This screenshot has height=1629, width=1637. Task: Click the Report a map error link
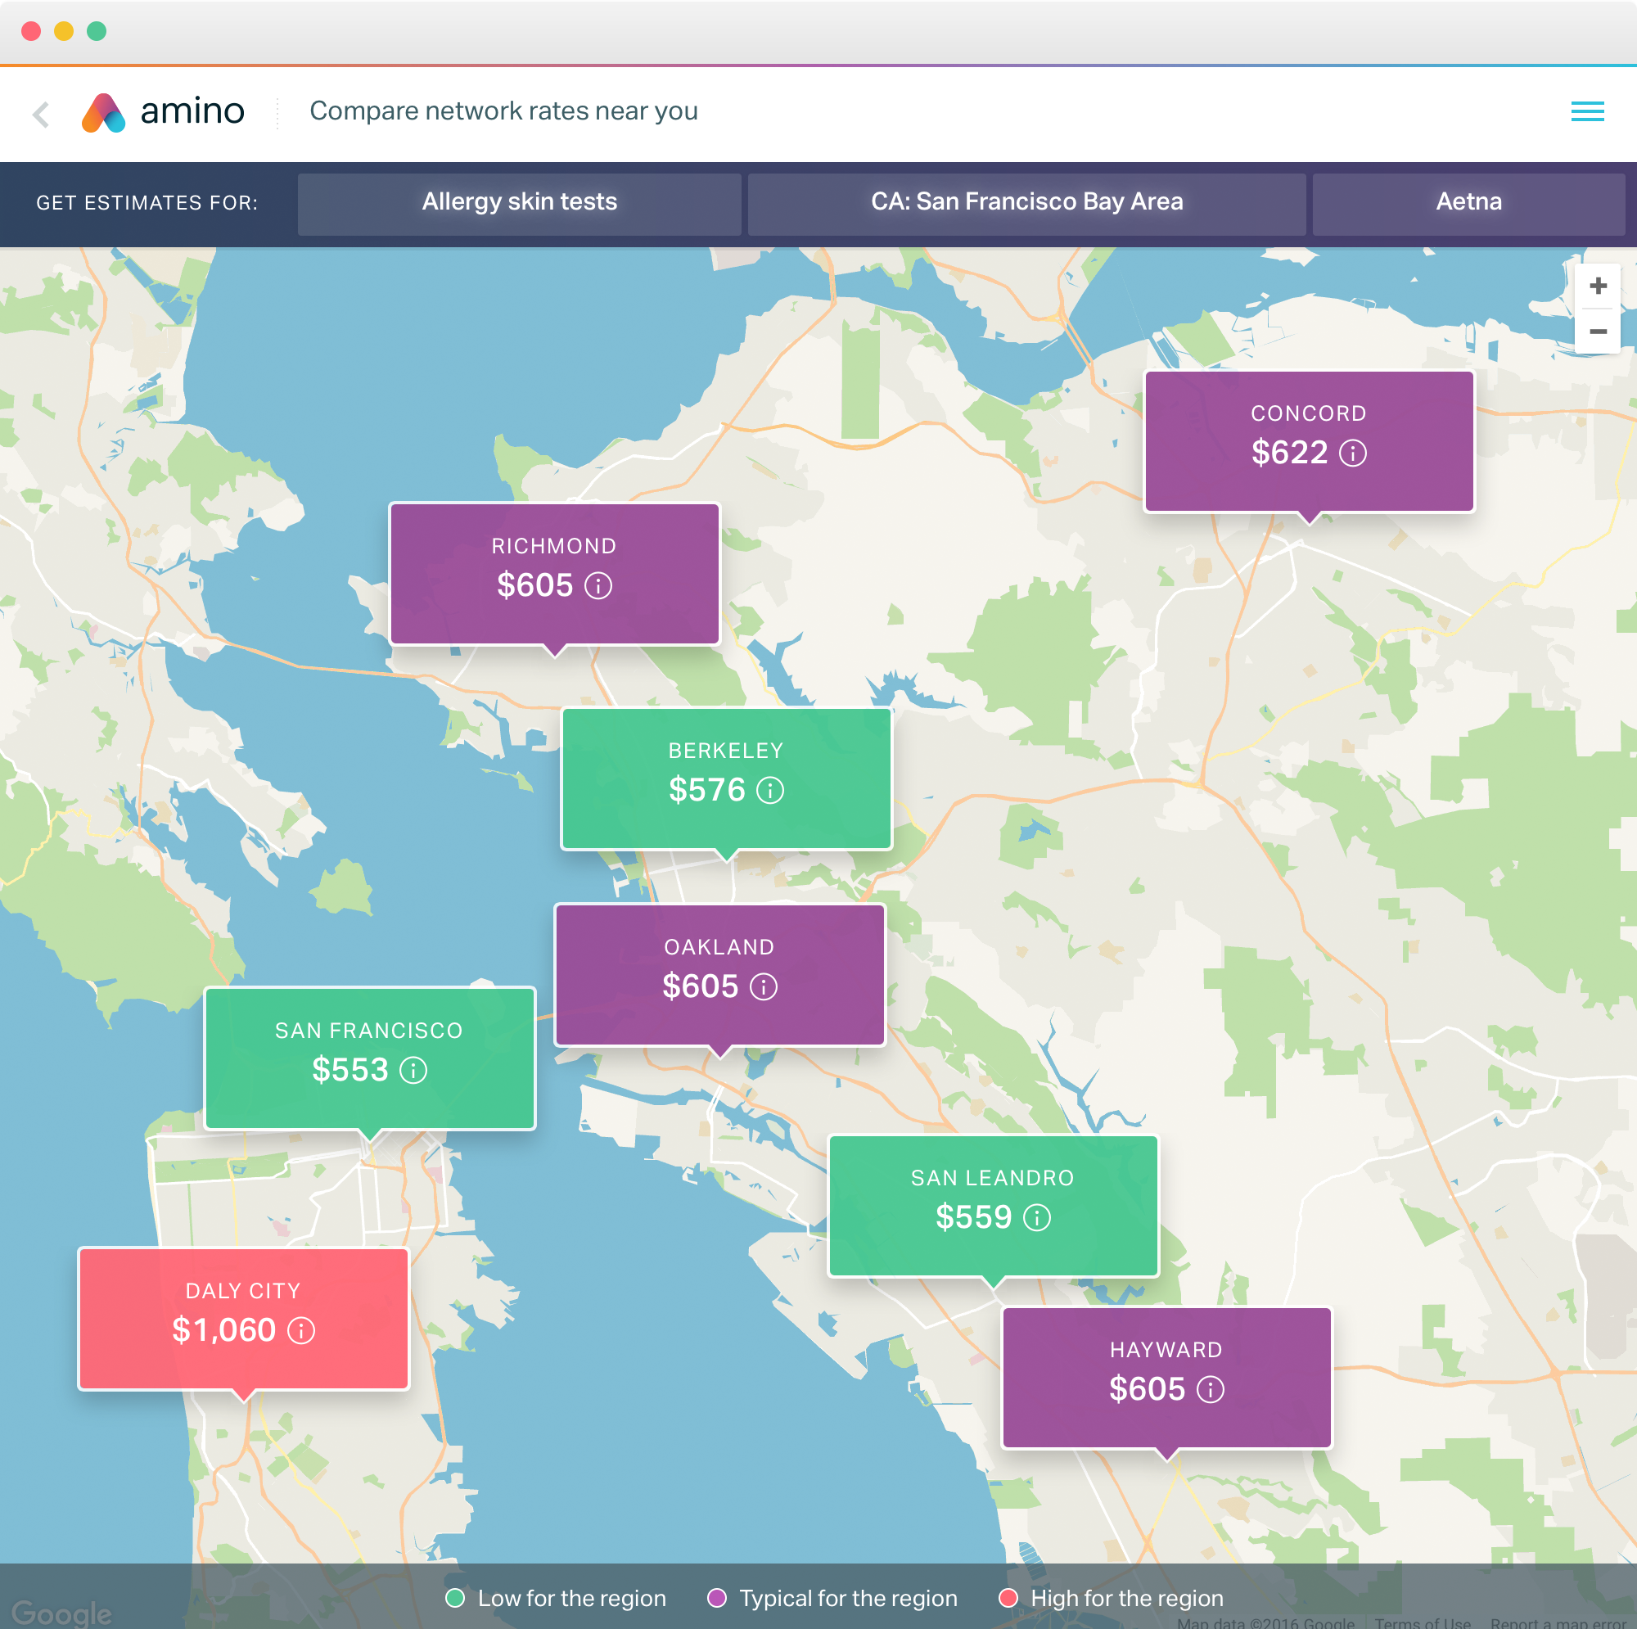coord(1558,1622)
